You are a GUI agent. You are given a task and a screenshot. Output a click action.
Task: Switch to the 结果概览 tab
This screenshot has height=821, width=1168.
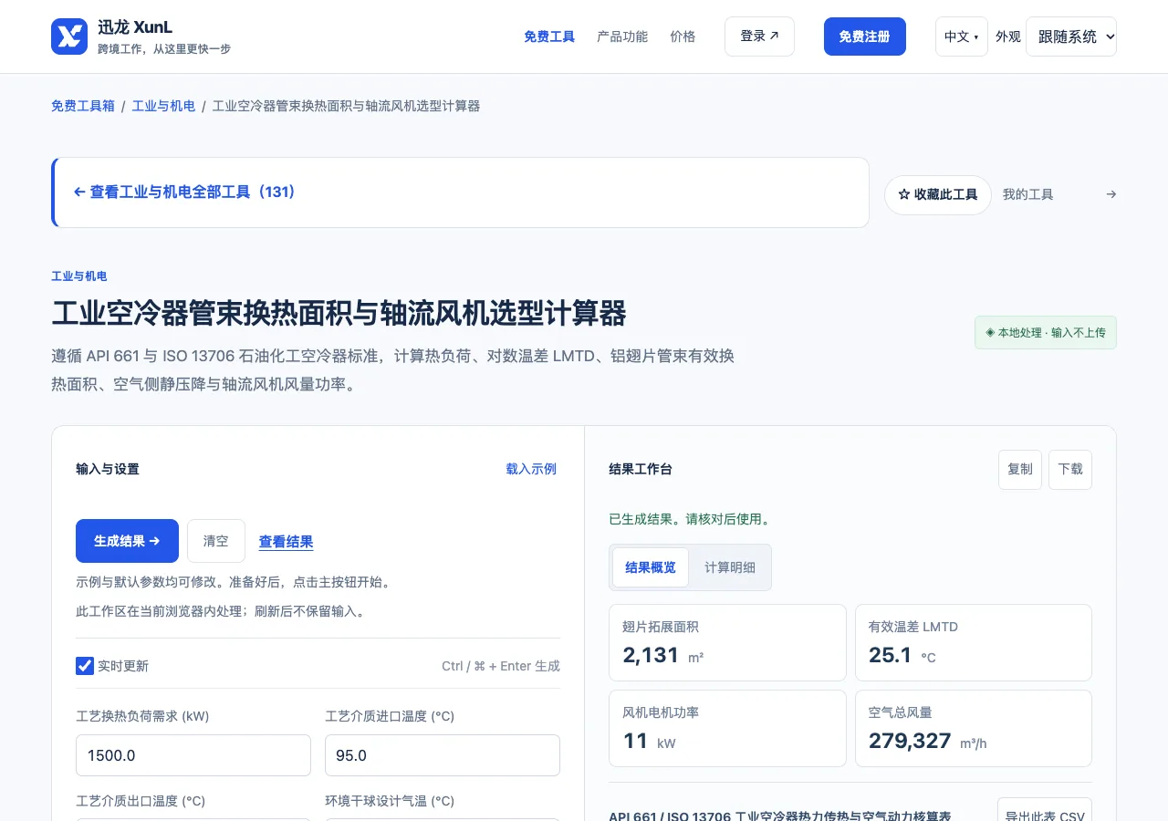pos(651,567)
